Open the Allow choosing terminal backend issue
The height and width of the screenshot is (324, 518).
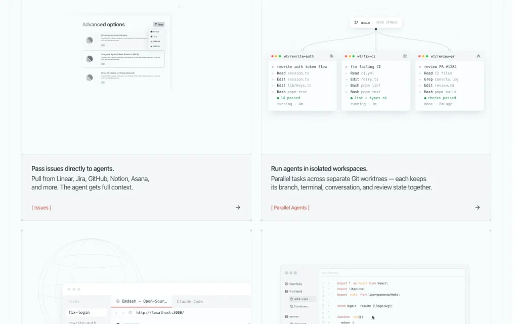[x=123, y=77]
